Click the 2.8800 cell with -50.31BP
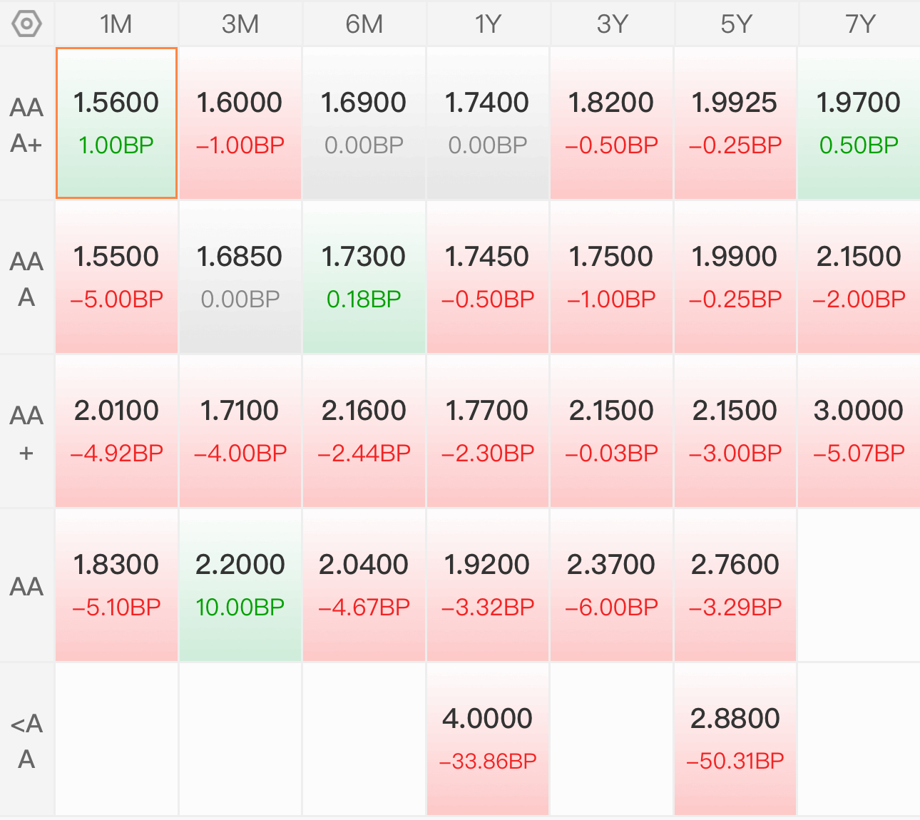 (735, 739)
